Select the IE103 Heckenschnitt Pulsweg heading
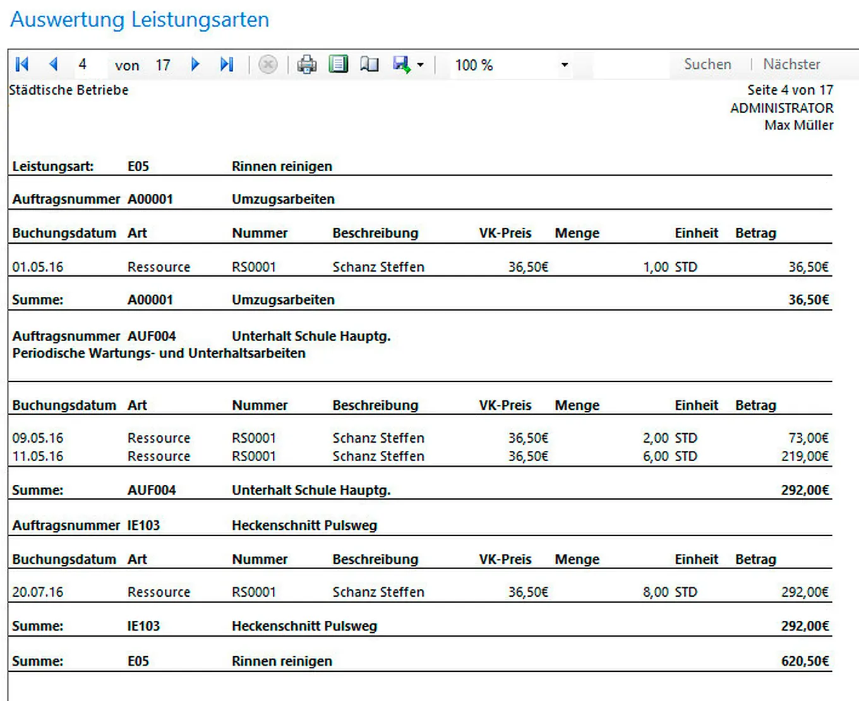The width and height of the screenshot is (859, 701). (x=304, y=525)
